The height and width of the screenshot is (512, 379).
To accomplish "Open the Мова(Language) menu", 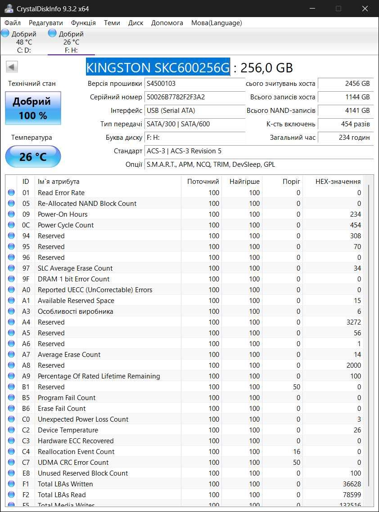I will [x=217, y=23].
